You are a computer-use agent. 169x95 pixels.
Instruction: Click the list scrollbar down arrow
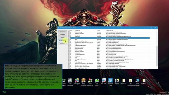click(157, 68)
